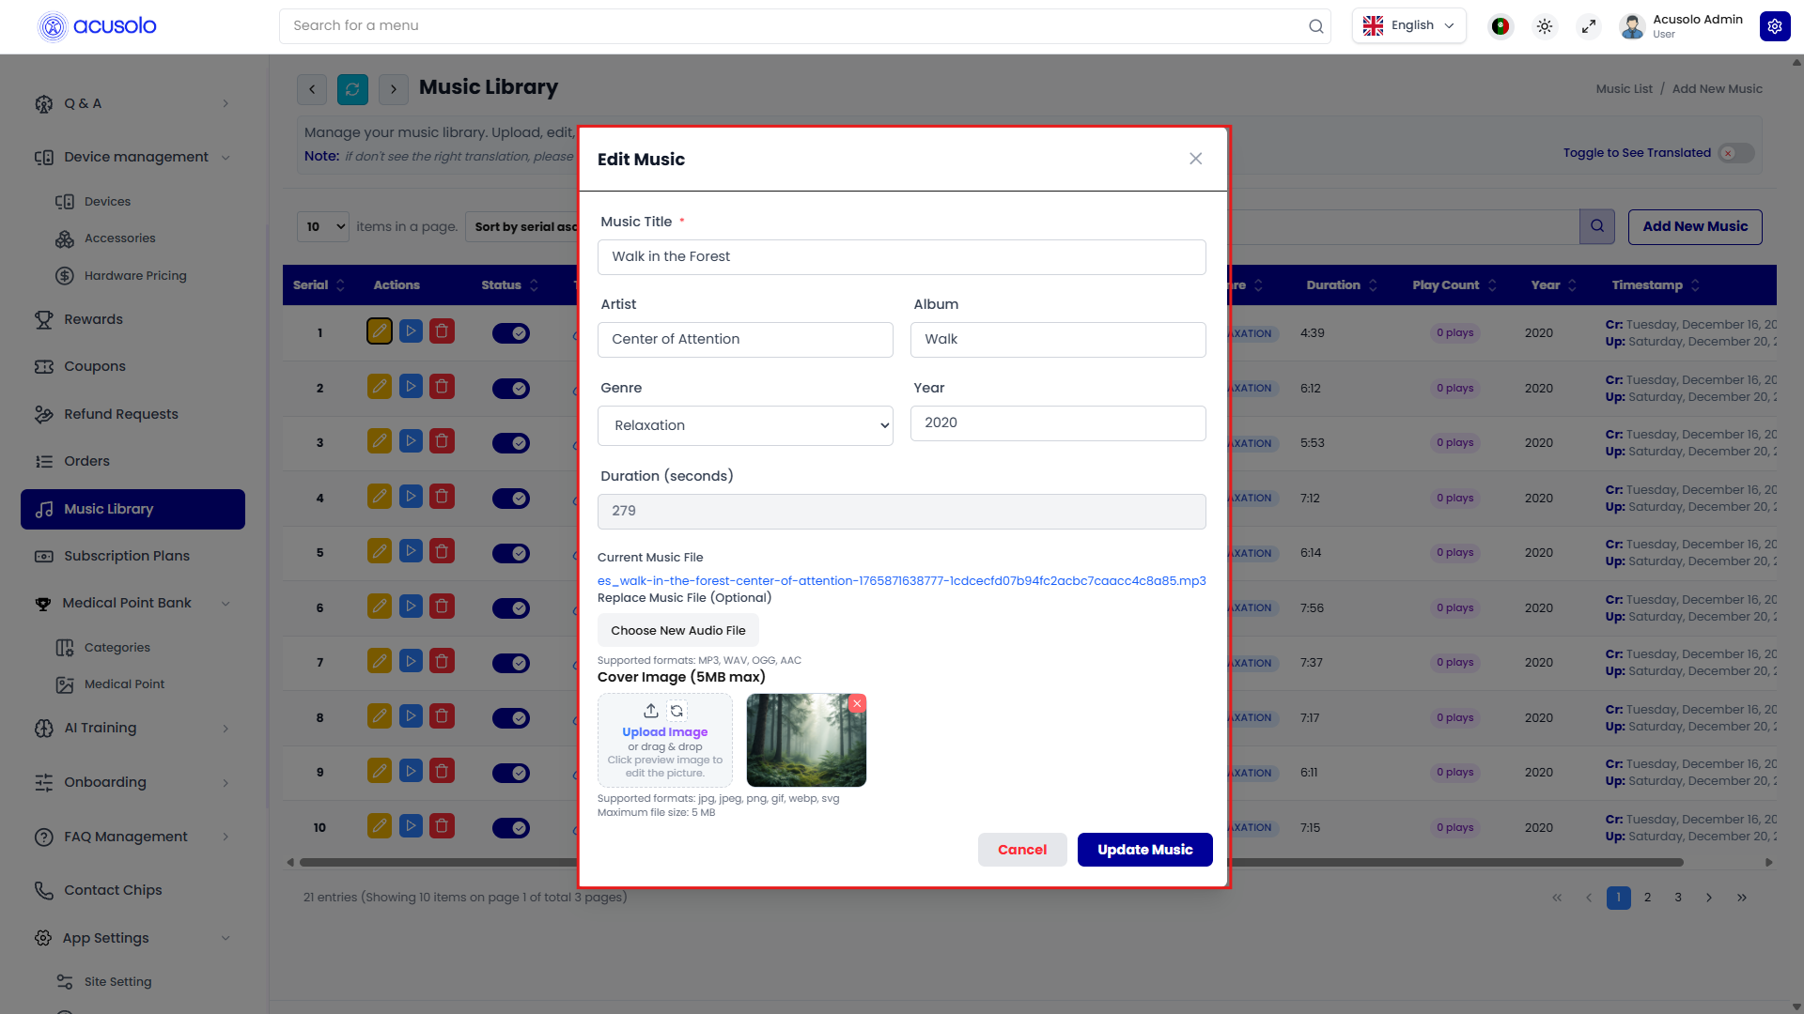Expand the Onboarding sidebar menu
Image resolution: width=1804 pixels, height=1014 pixels.
pyautogui.click(x=132, y=782)
